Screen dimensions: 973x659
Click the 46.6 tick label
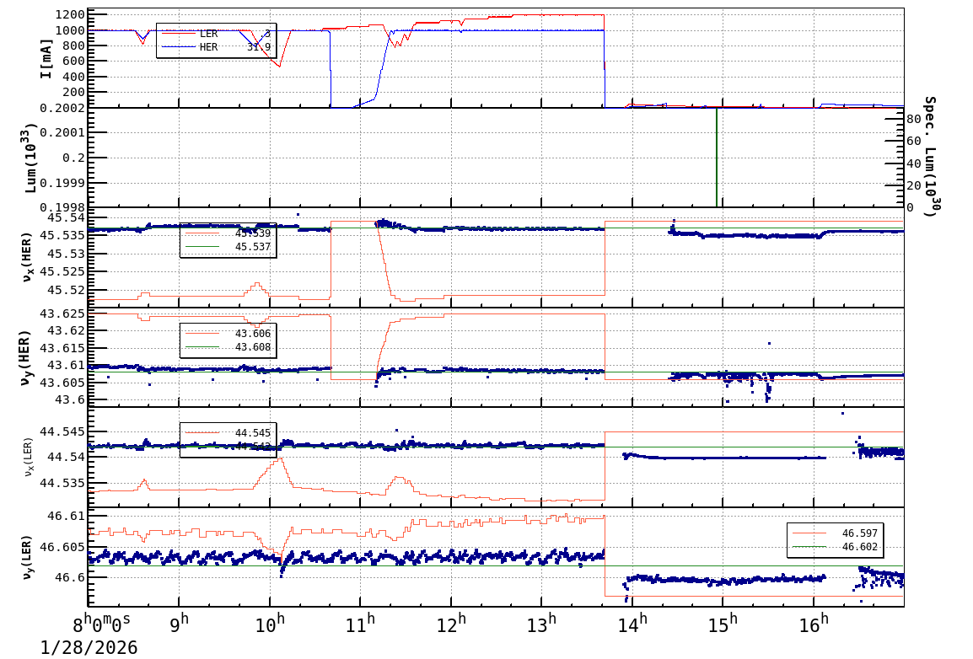coord(69,578)
